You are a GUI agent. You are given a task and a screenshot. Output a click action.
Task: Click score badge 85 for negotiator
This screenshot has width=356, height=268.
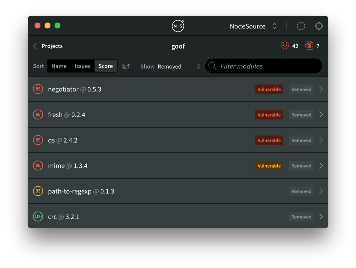point(38,89)
